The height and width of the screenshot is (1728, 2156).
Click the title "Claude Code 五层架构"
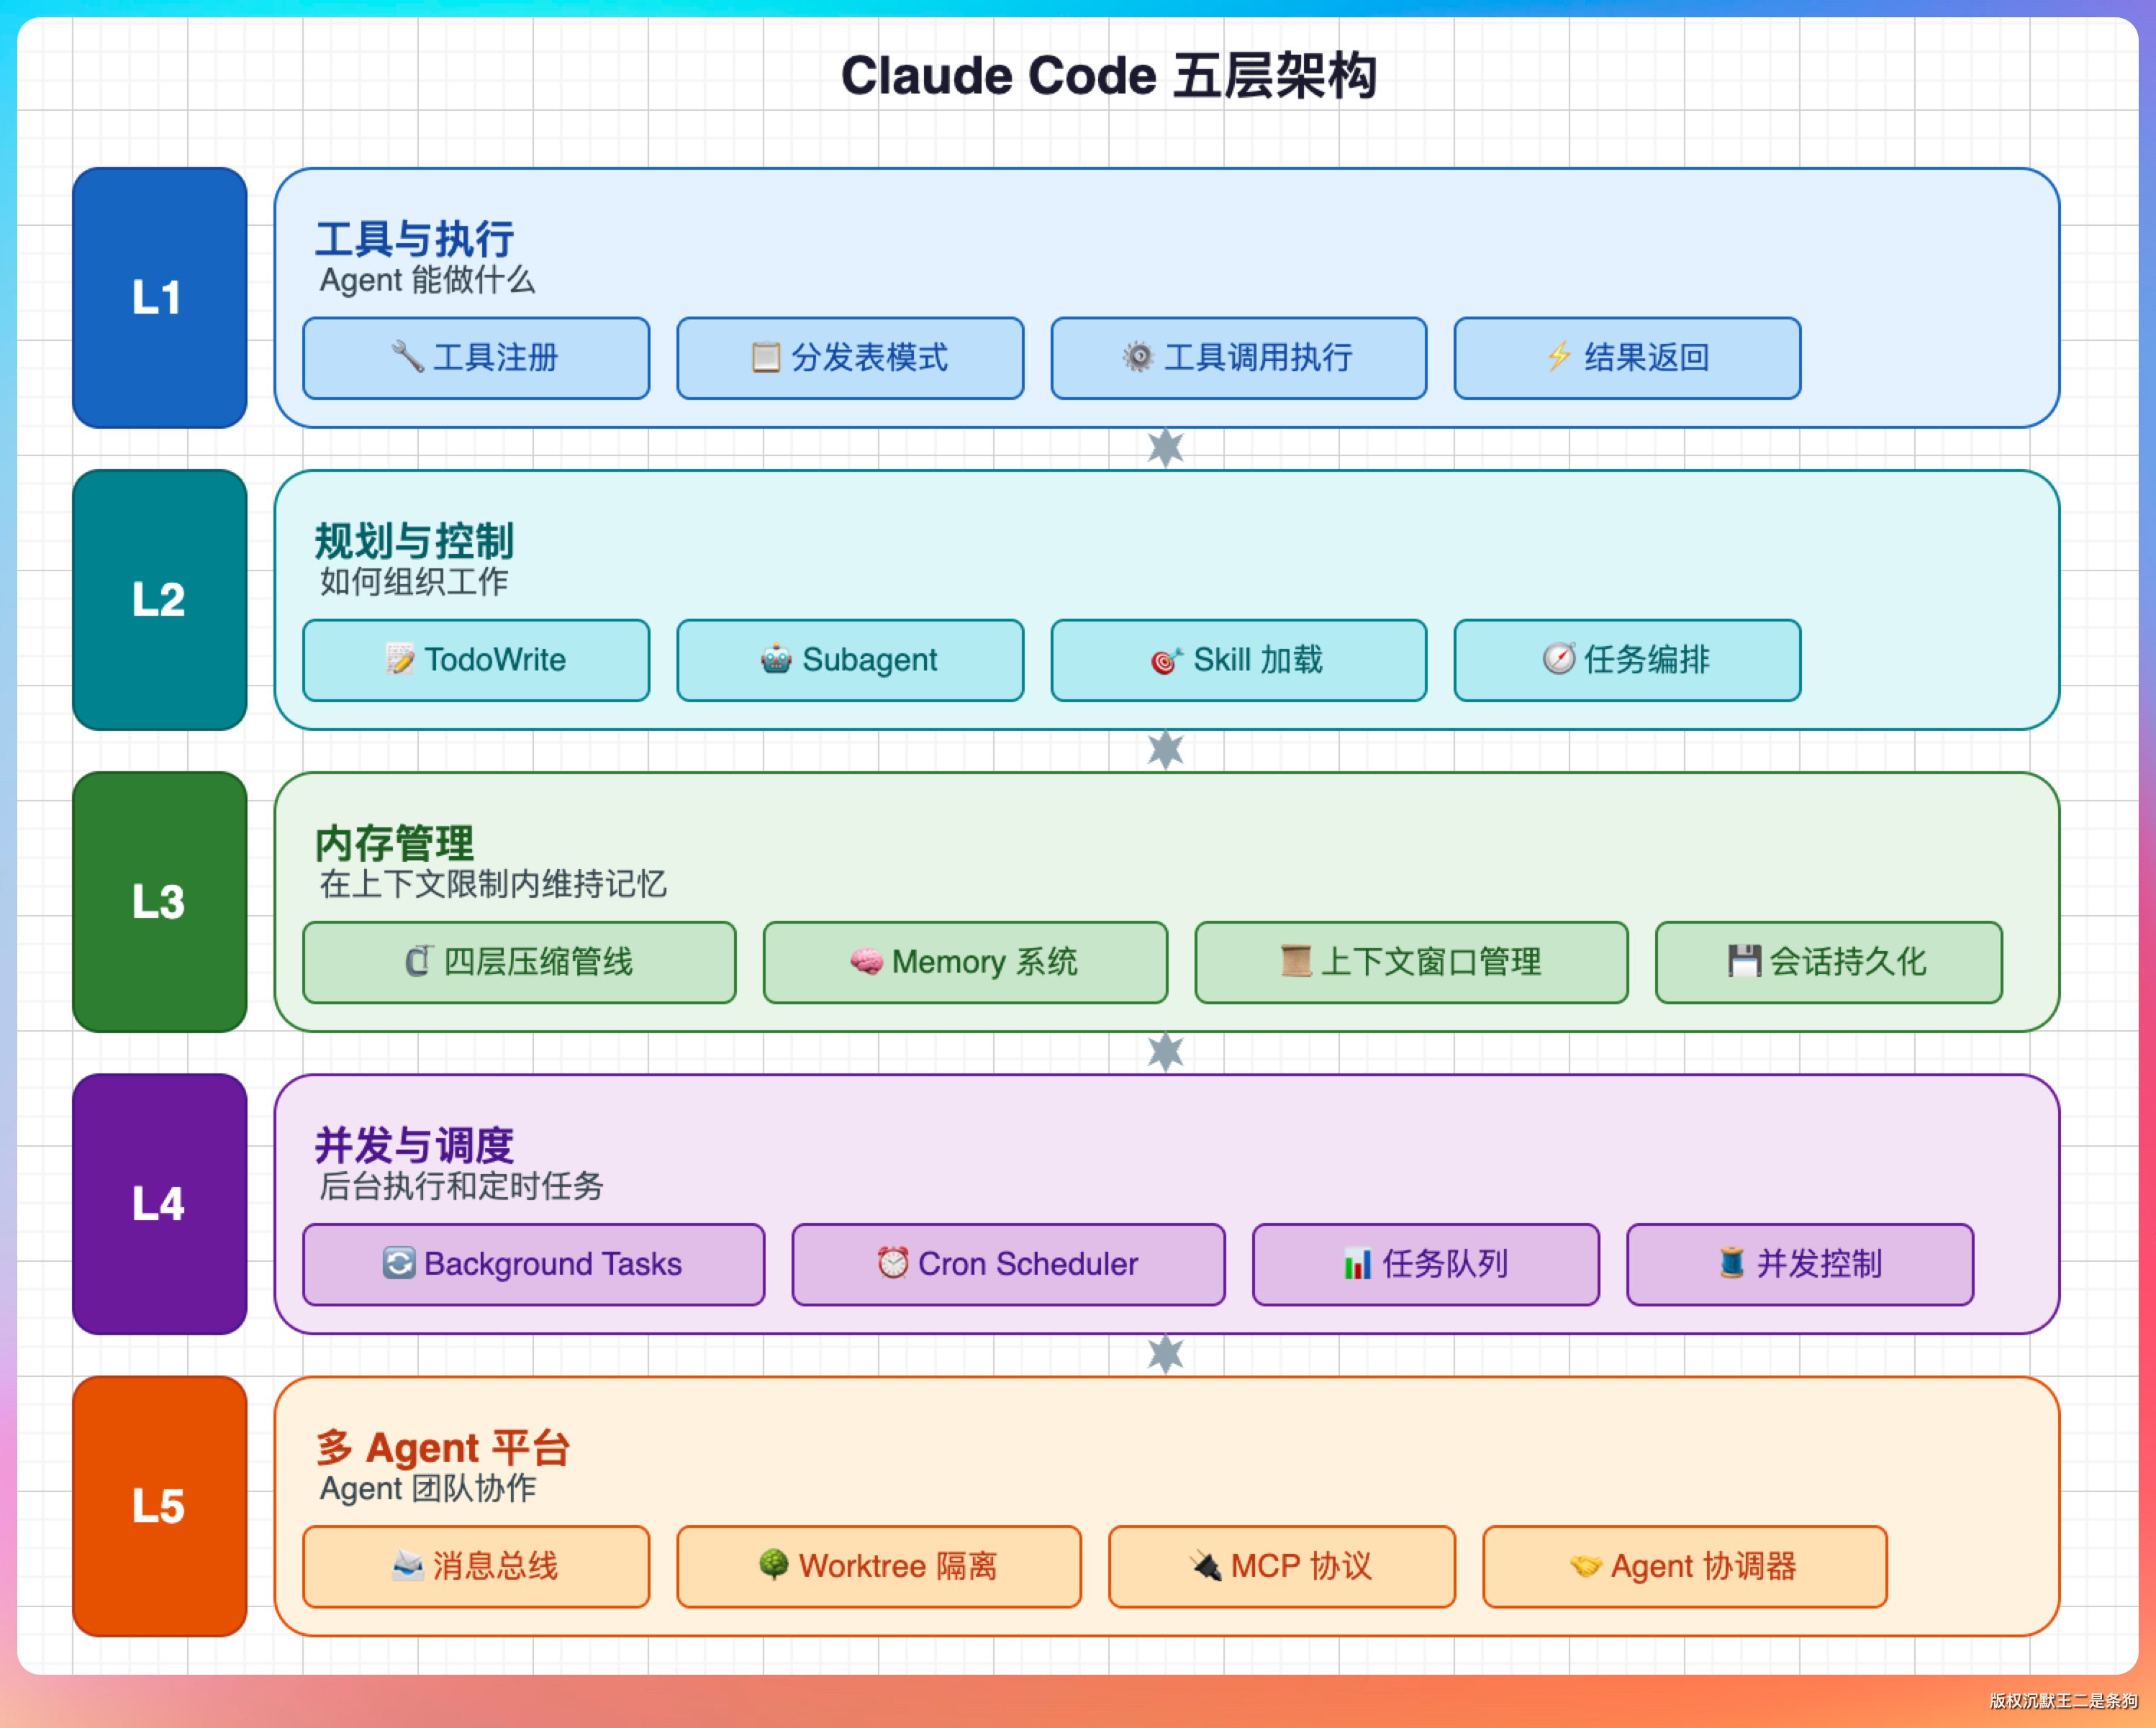1109,76
